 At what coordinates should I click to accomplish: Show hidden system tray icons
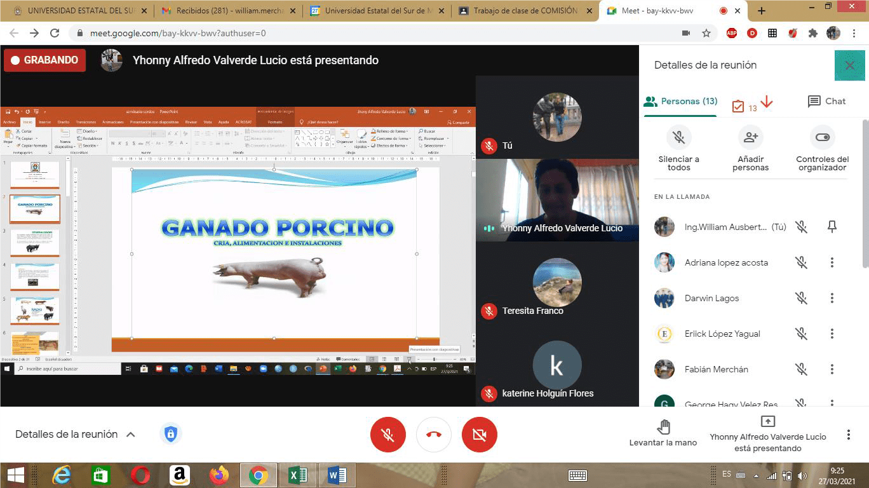point(756,475)
